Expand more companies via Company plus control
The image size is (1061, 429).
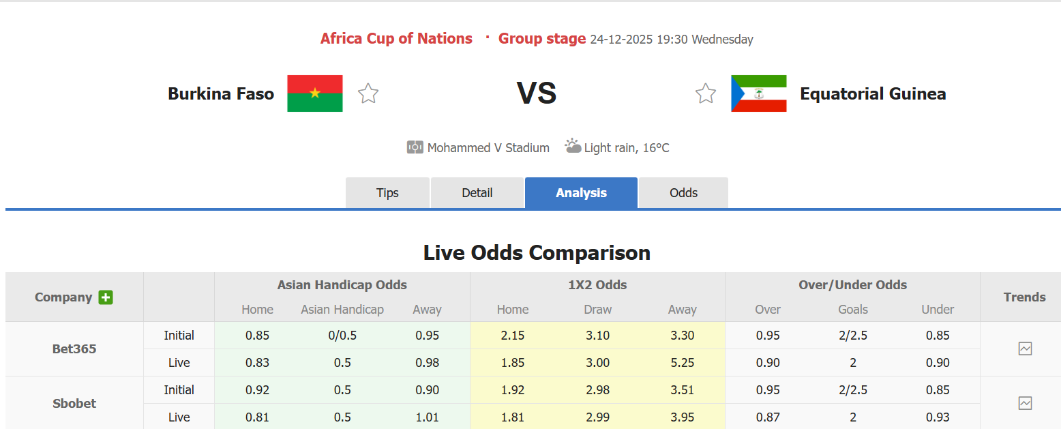106,297
